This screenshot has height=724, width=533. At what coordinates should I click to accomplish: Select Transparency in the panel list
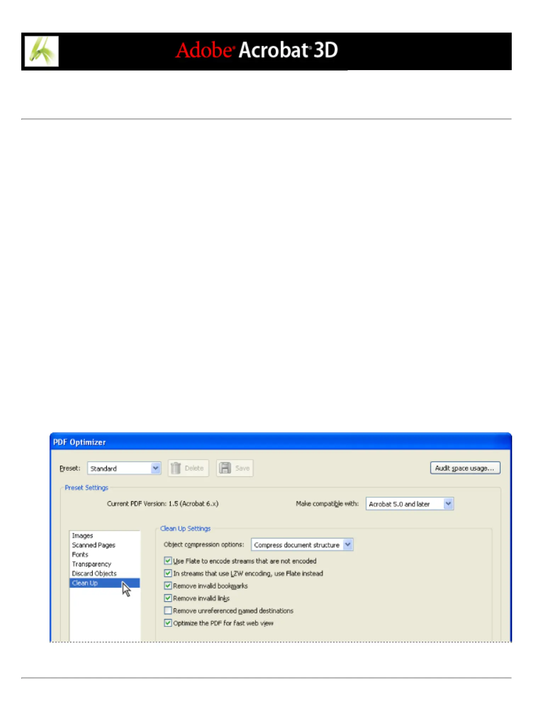(x=105, y=564)
